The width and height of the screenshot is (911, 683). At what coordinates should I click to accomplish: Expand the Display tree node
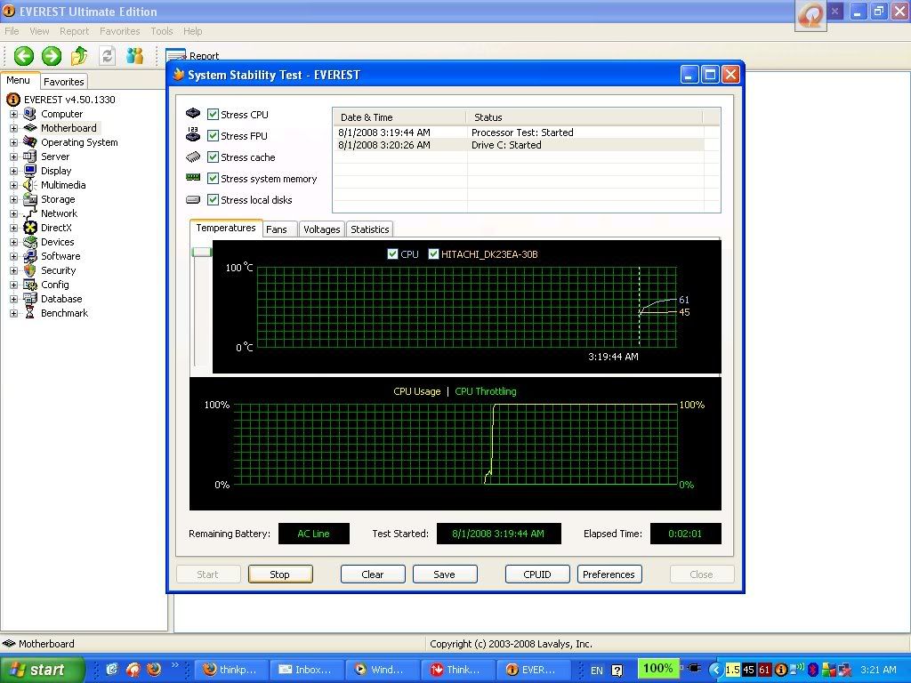(13, 171)
